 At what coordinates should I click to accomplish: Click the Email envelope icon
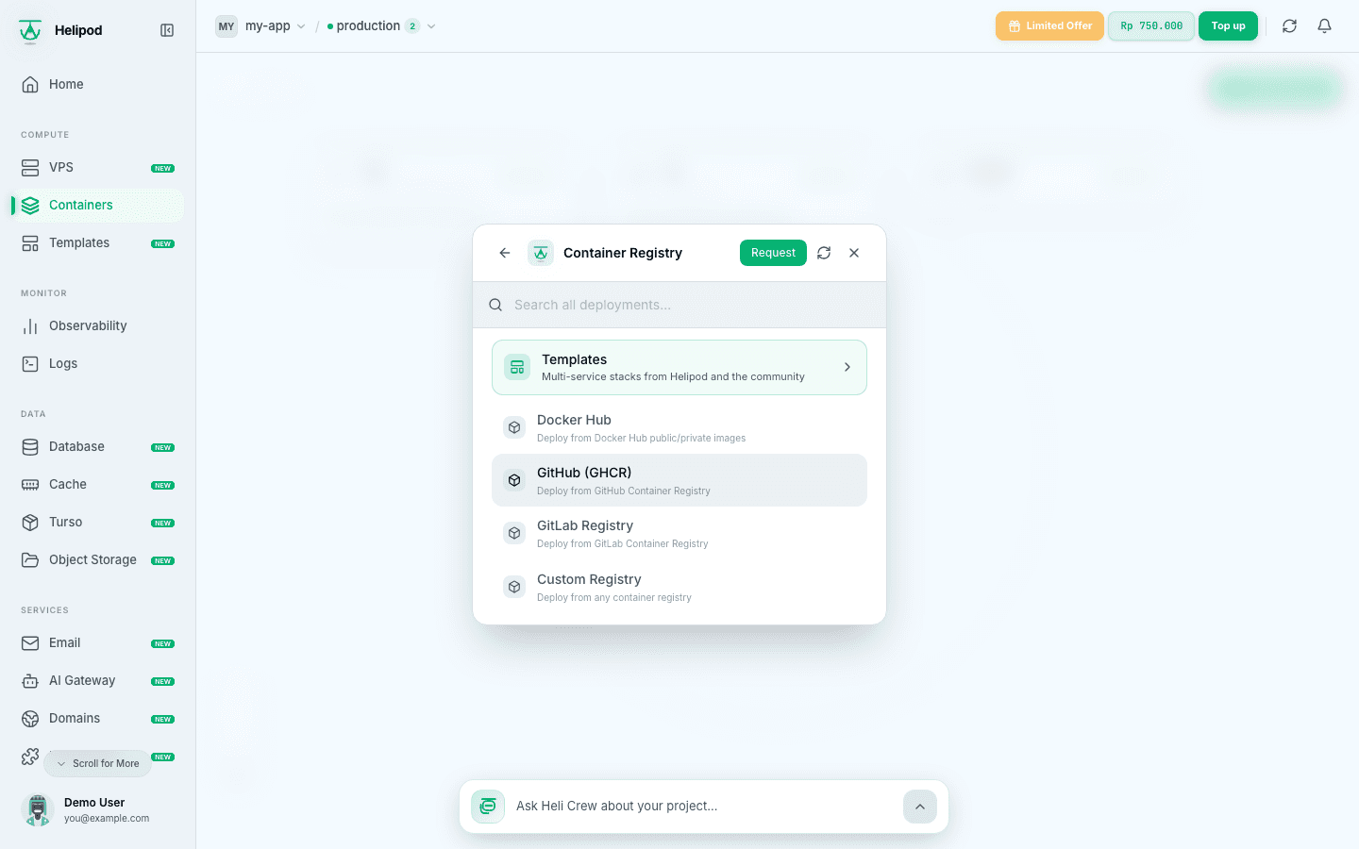30,642
